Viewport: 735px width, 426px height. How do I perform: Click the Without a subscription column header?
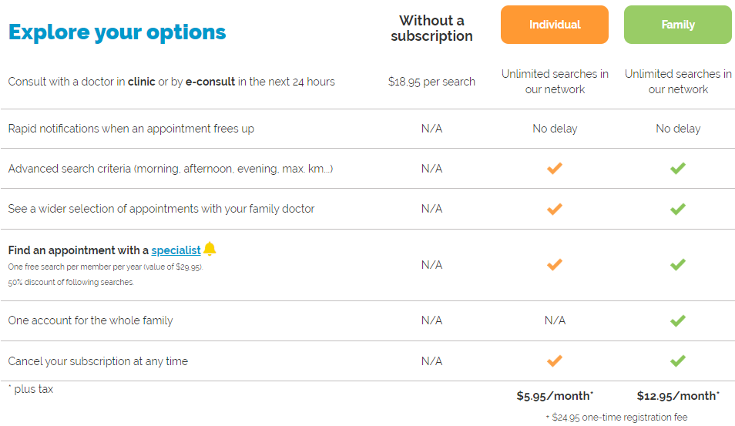click(x=431, y=29)
